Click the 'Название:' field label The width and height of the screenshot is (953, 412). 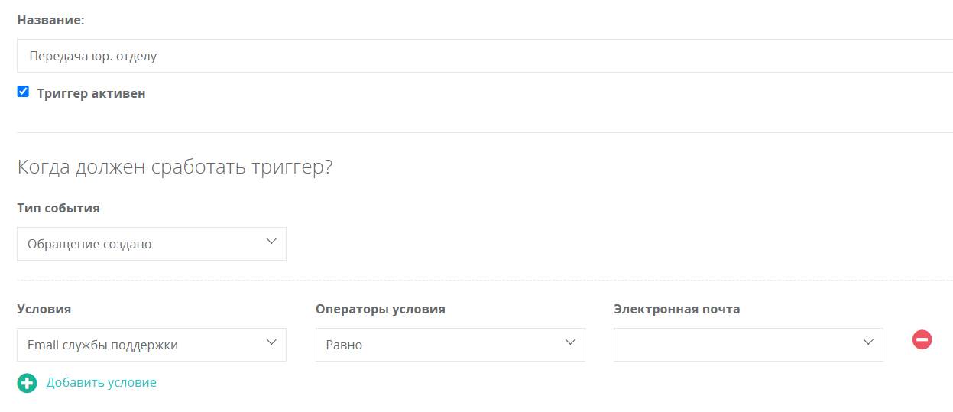(50, 21)
